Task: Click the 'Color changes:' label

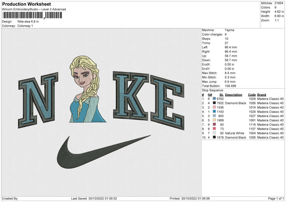Action: coord(212,34)
